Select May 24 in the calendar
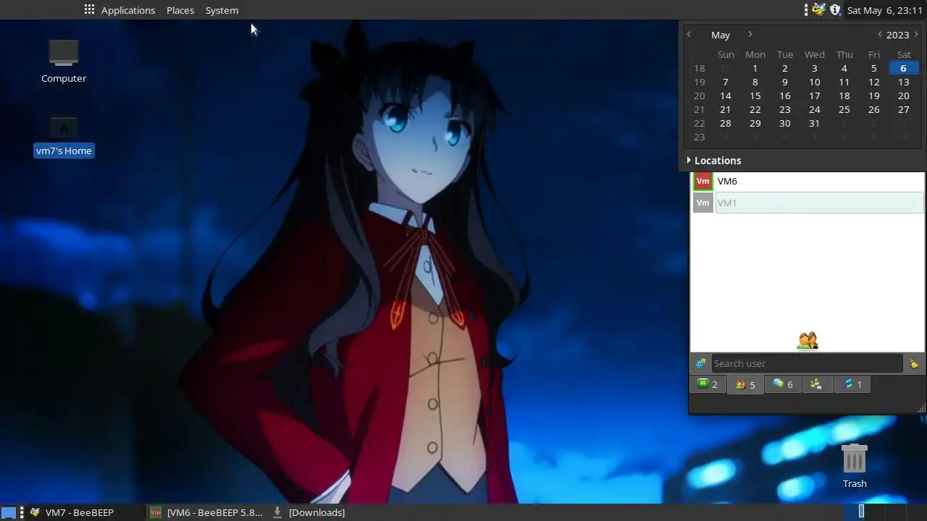The height and width of the screenshot is (521, 927). tap(814, 109)
